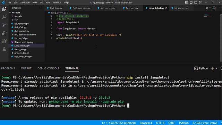Open bg_remove.py in the explorer
Viewport: 222px width, 125px height.
27,24
